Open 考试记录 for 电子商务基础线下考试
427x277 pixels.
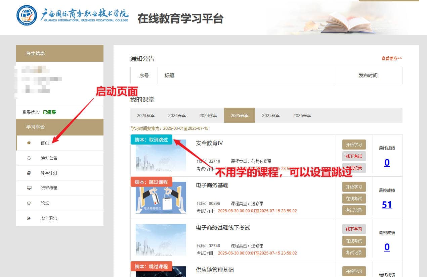(x=354, y=253)
